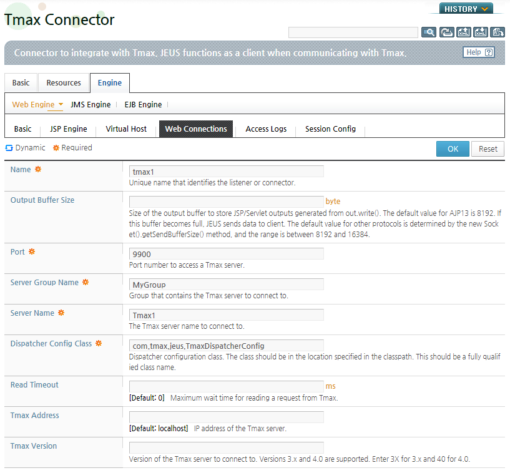The image size is (510, 473).
Task: Switch to the Basic top-level tab
Action: click(x=21, y=83)
